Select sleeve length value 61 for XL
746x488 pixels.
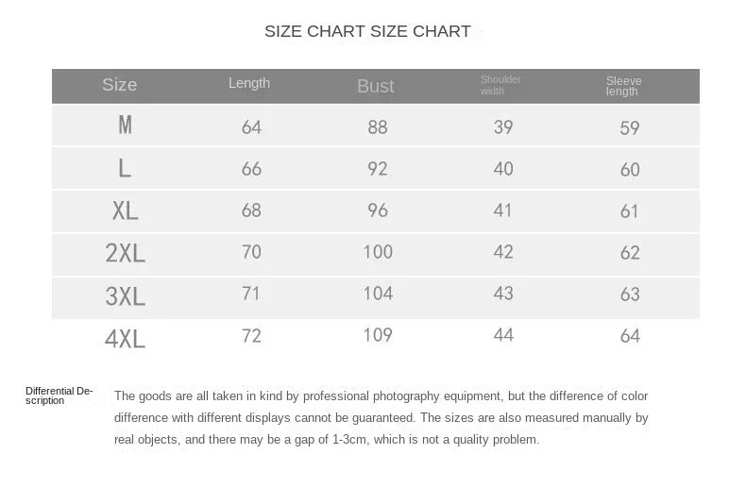[x=630, y=211]
